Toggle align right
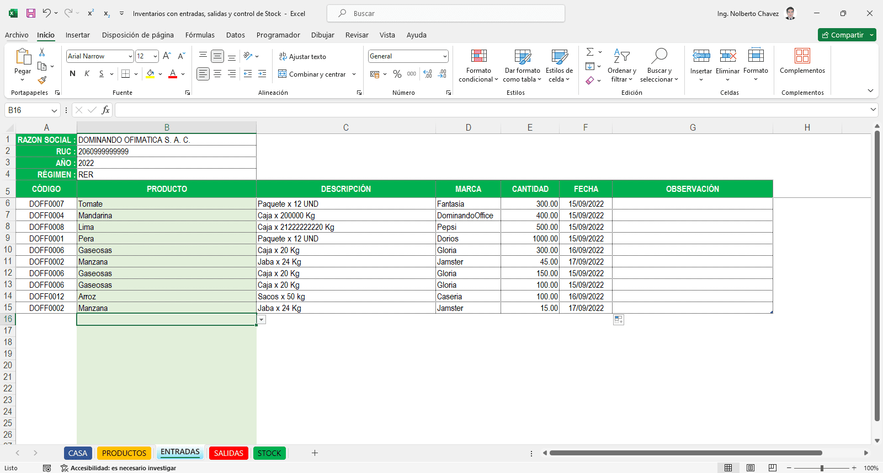 pyautogui.click(x=232, y=74)
